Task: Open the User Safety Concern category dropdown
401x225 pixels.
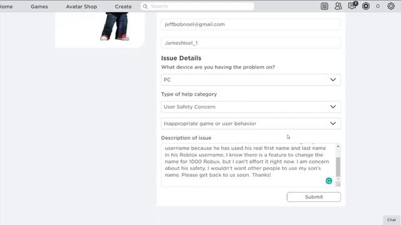Action: pyautogui.click(x=251, y=107)
